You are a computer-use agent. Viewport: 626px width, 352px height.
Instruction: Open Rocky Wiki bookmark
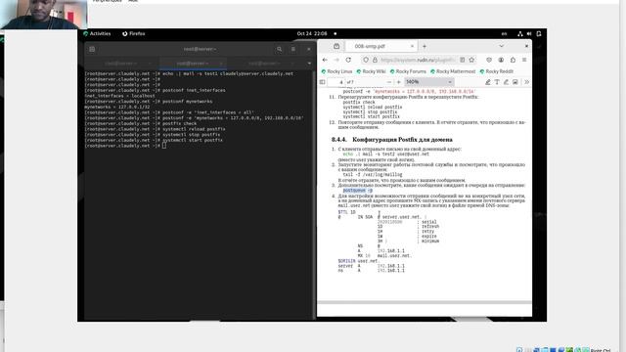pos(371,71)
